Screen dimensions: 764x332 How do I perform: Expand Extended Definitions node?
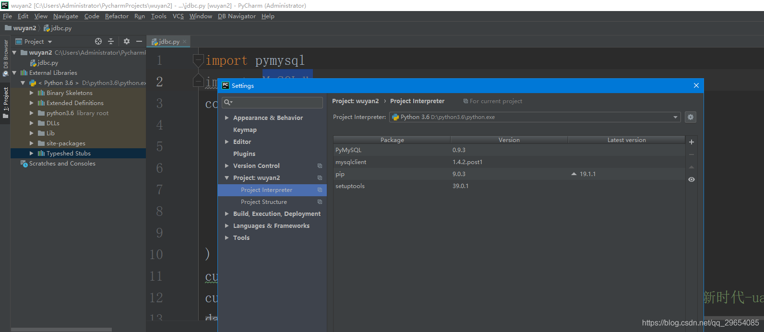point(32,103)
